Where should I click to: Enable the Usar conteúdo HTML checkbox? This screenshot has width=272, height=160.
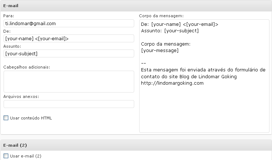(6, 118)
